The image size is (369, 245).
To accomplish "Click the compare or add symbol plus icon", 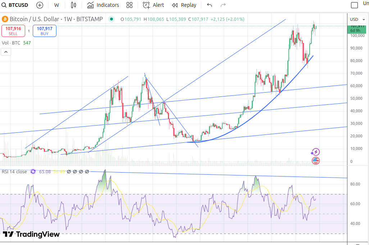I will [x=40, y=5].
